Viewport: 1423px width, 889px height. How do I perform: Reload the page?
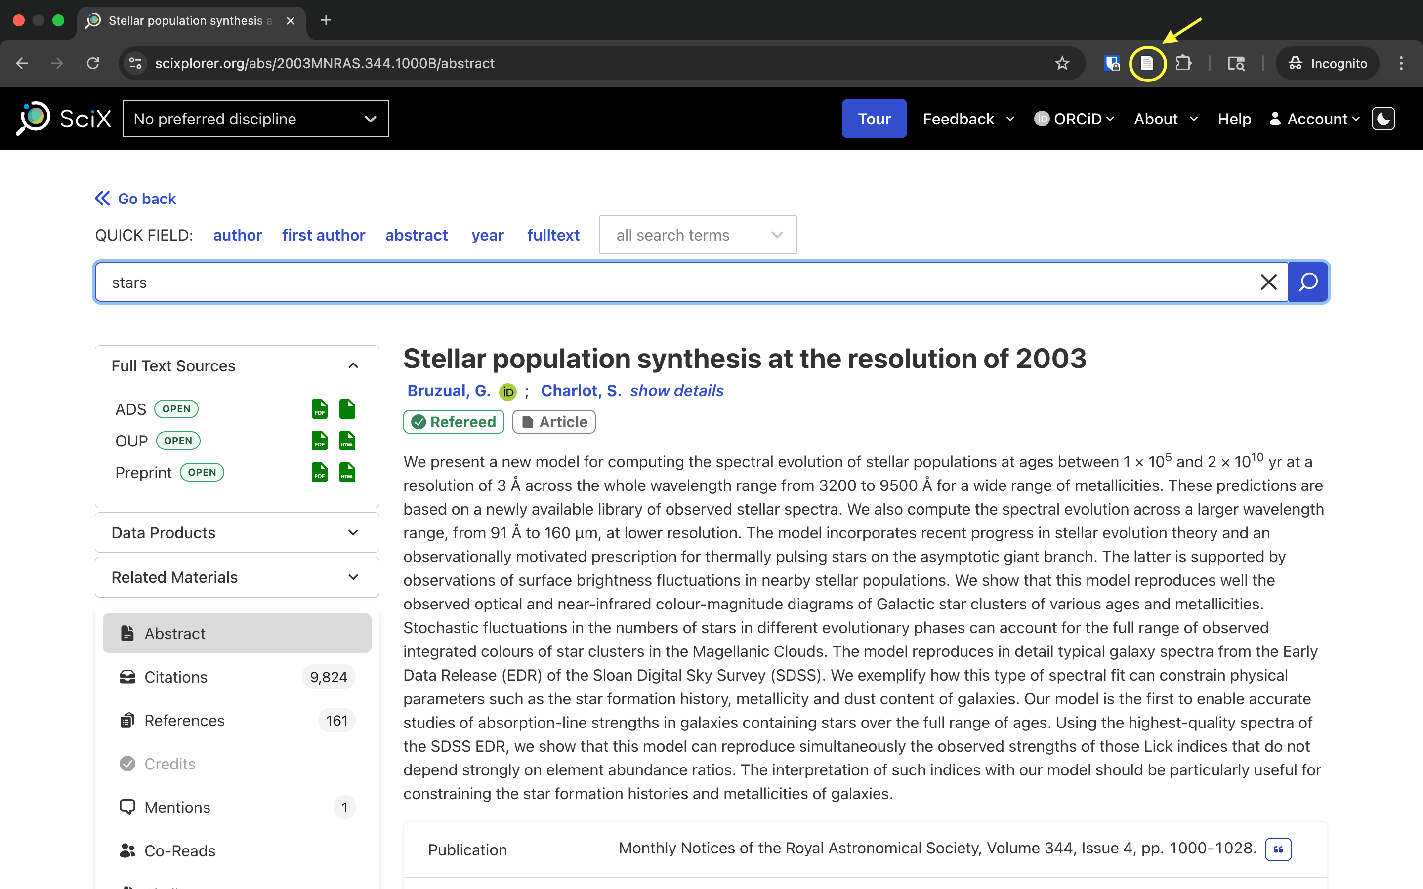tap(93, 63)
